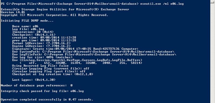Click the Last Lgpos value line
Image resolution: width=215 pixels, height=103 pixels.
[34, 80]
